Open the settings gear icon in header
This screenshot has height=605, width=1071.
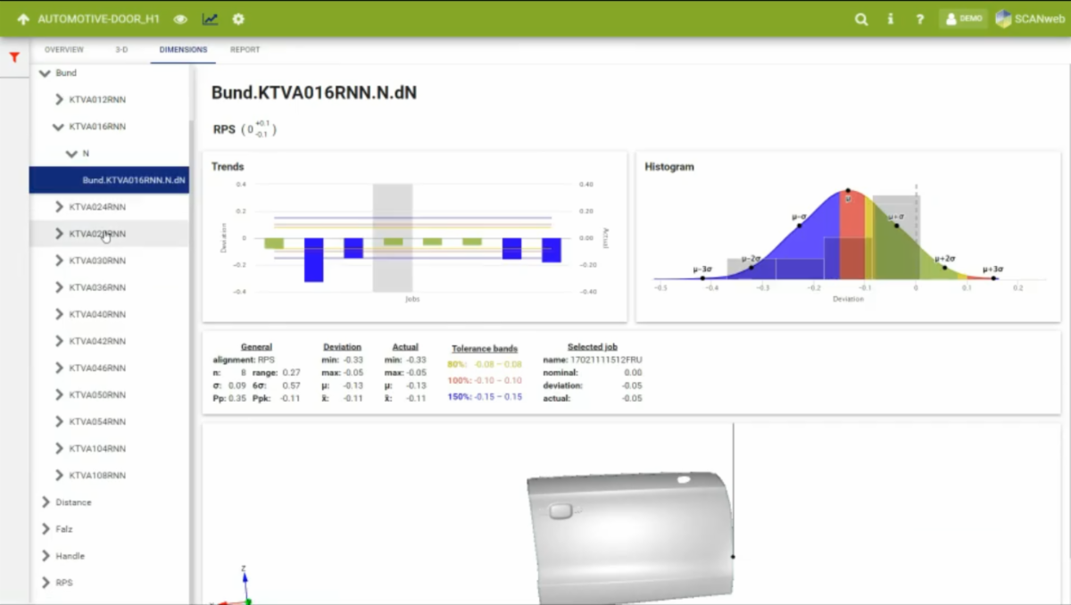[238, 19]
